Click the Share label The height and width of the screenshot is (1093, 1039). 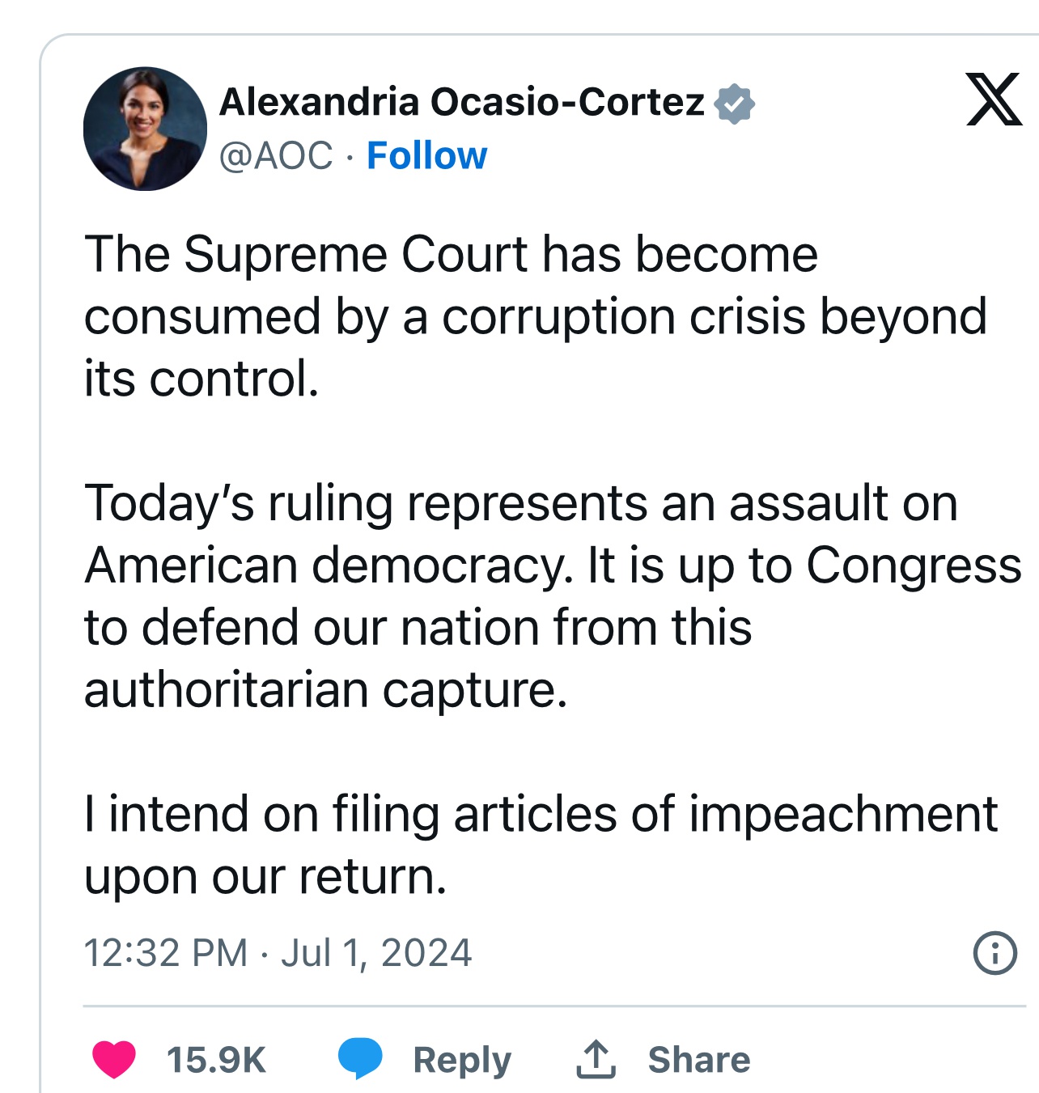(699, 1060)
